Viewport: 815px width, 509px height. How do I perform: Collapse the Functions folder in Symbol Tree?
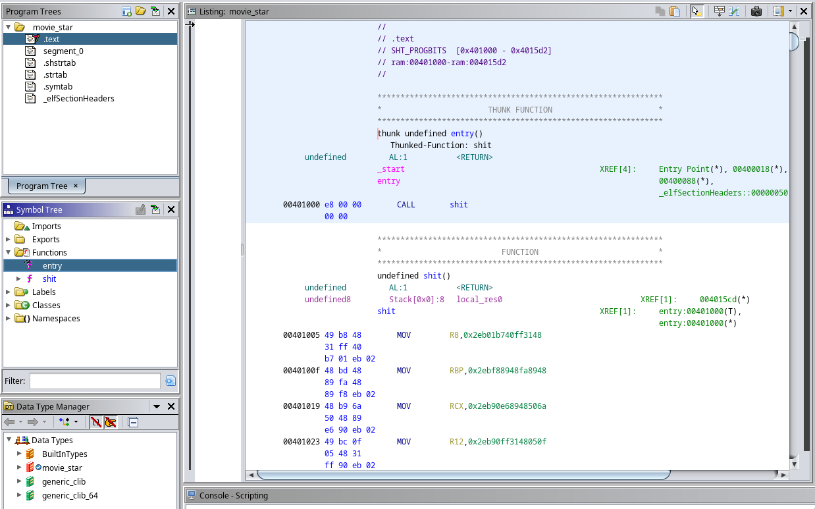pyautogui.click(x=9, y=252)
